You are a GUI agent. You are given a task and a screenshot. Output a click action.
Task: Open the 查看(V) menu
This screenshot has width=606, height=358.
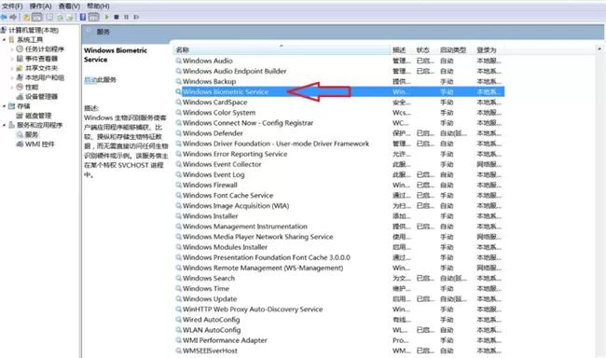click(x=69, y=7)
